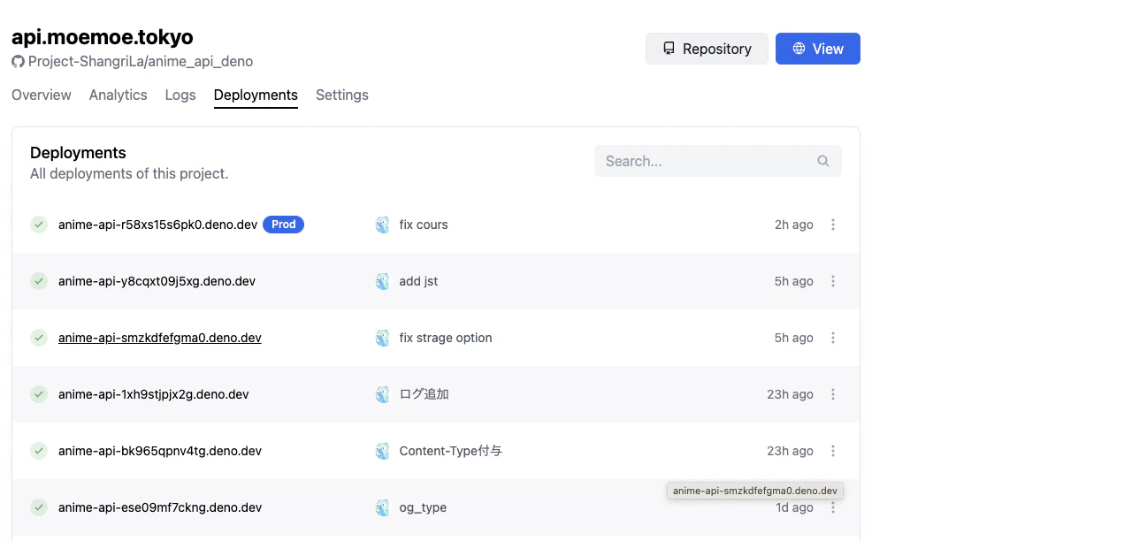
Task: Click the magnifier icon in the search box
Action: pos(823,161)
